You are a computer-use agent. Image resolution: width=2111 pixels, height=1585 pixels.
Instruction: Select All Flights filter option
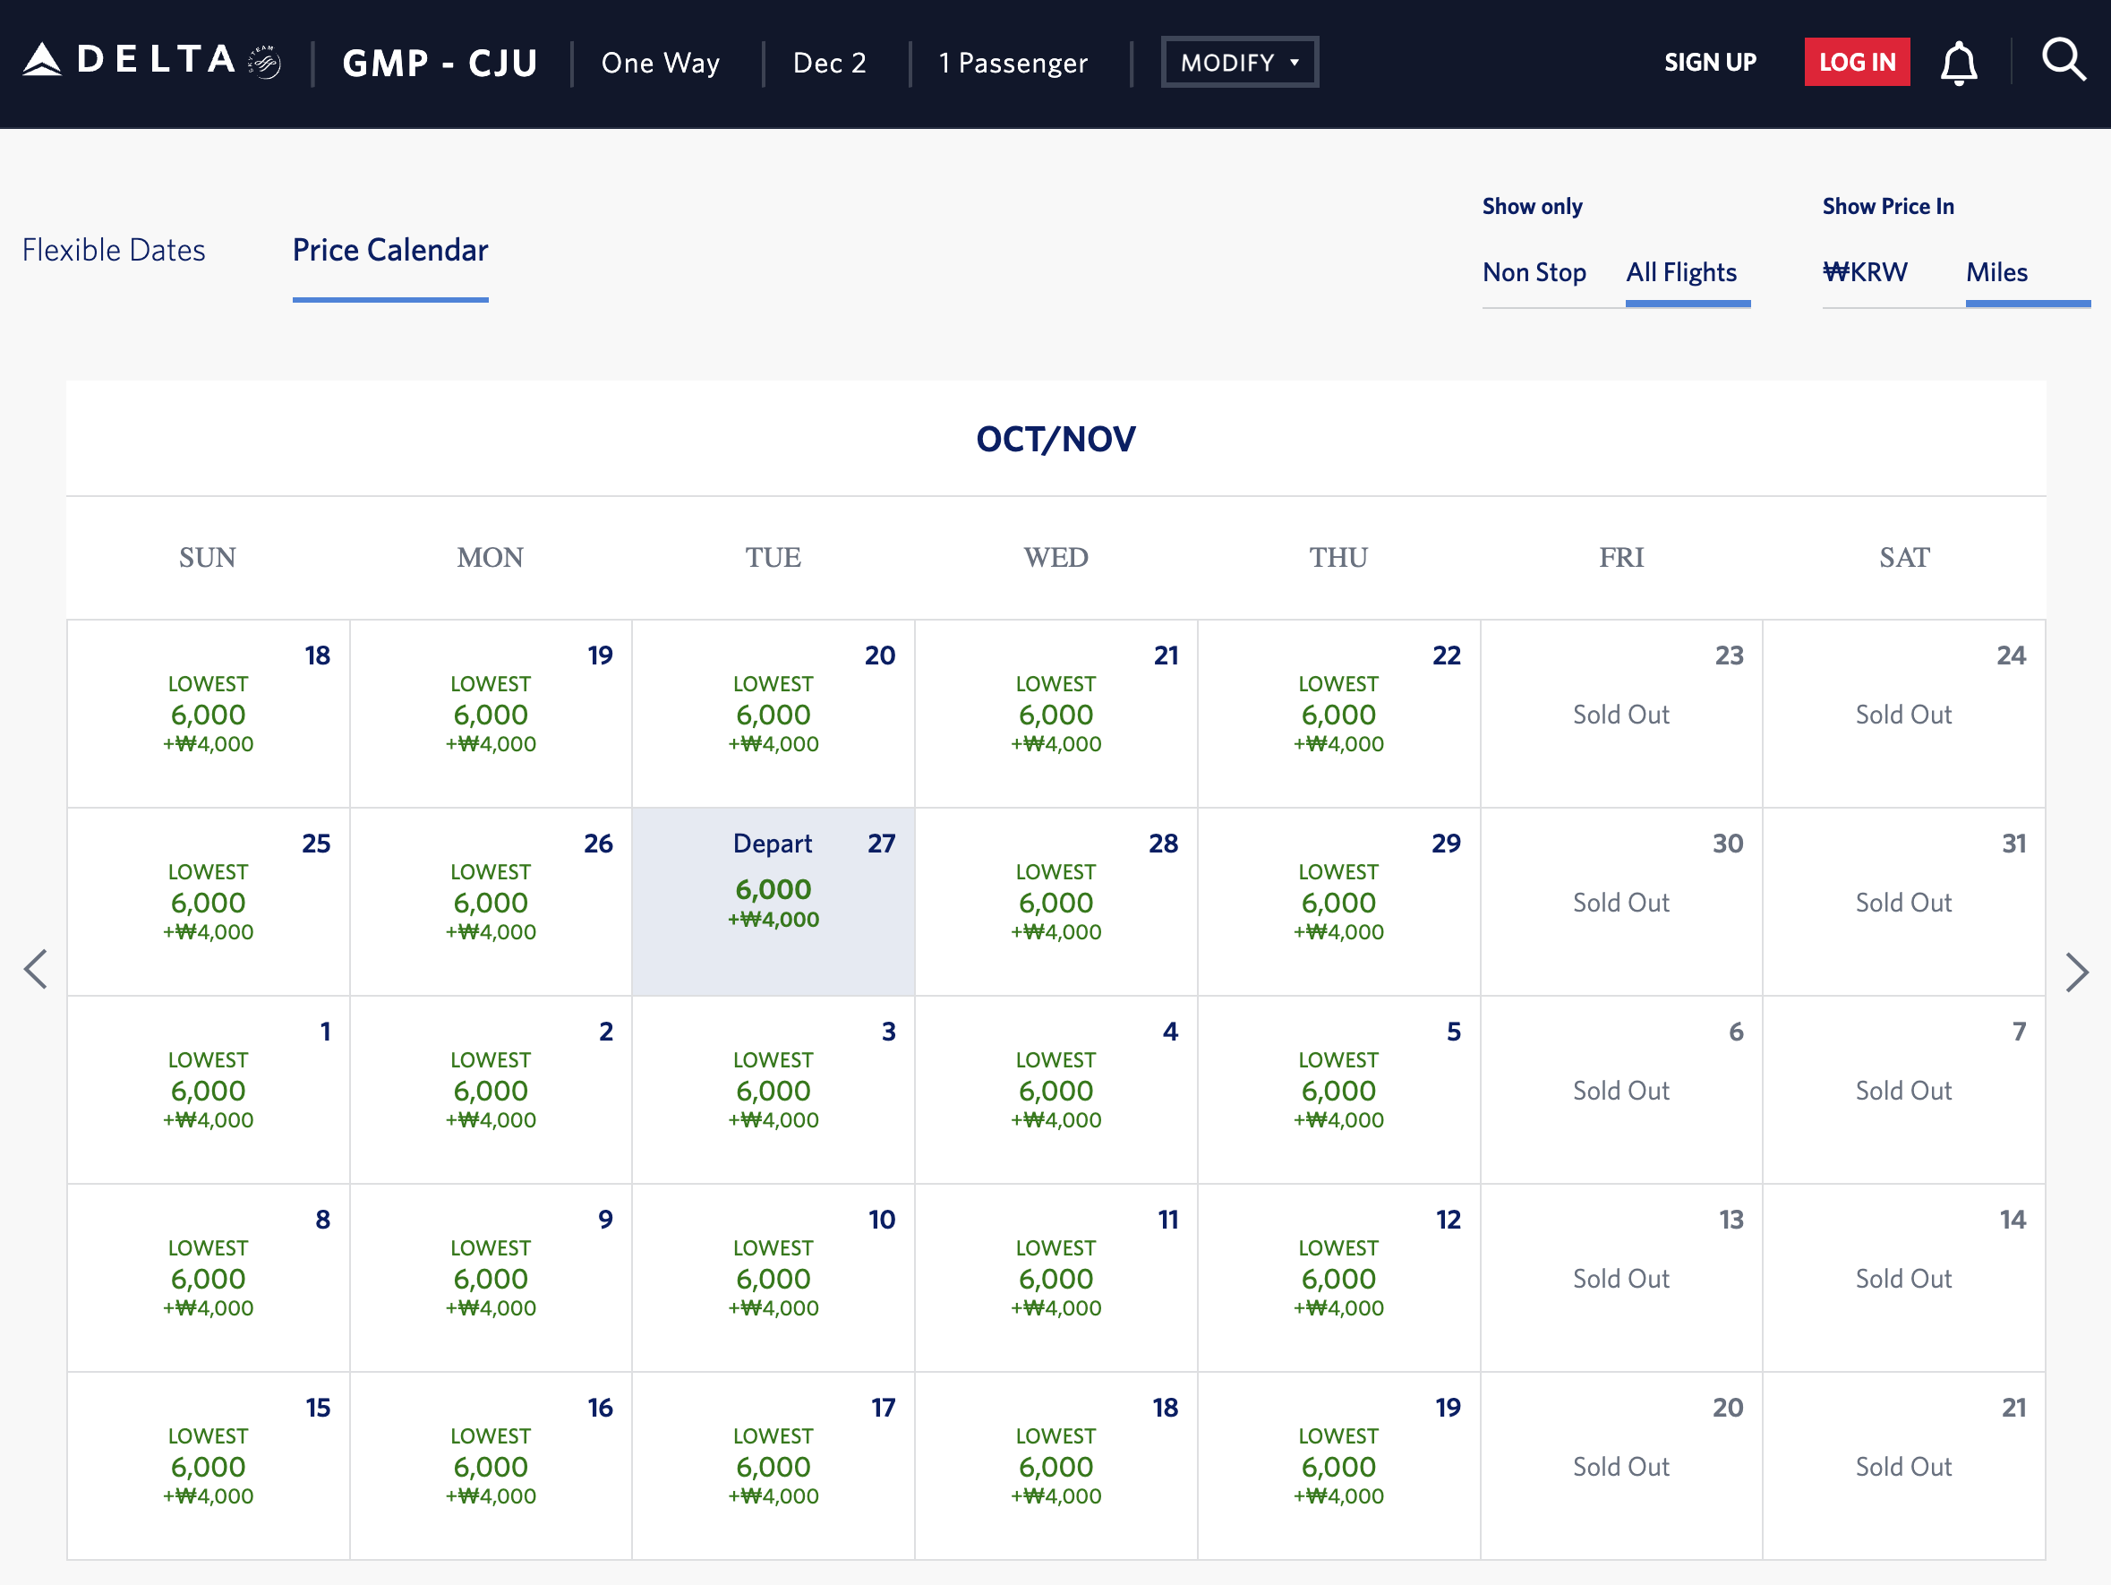(x=1680, y=272)
